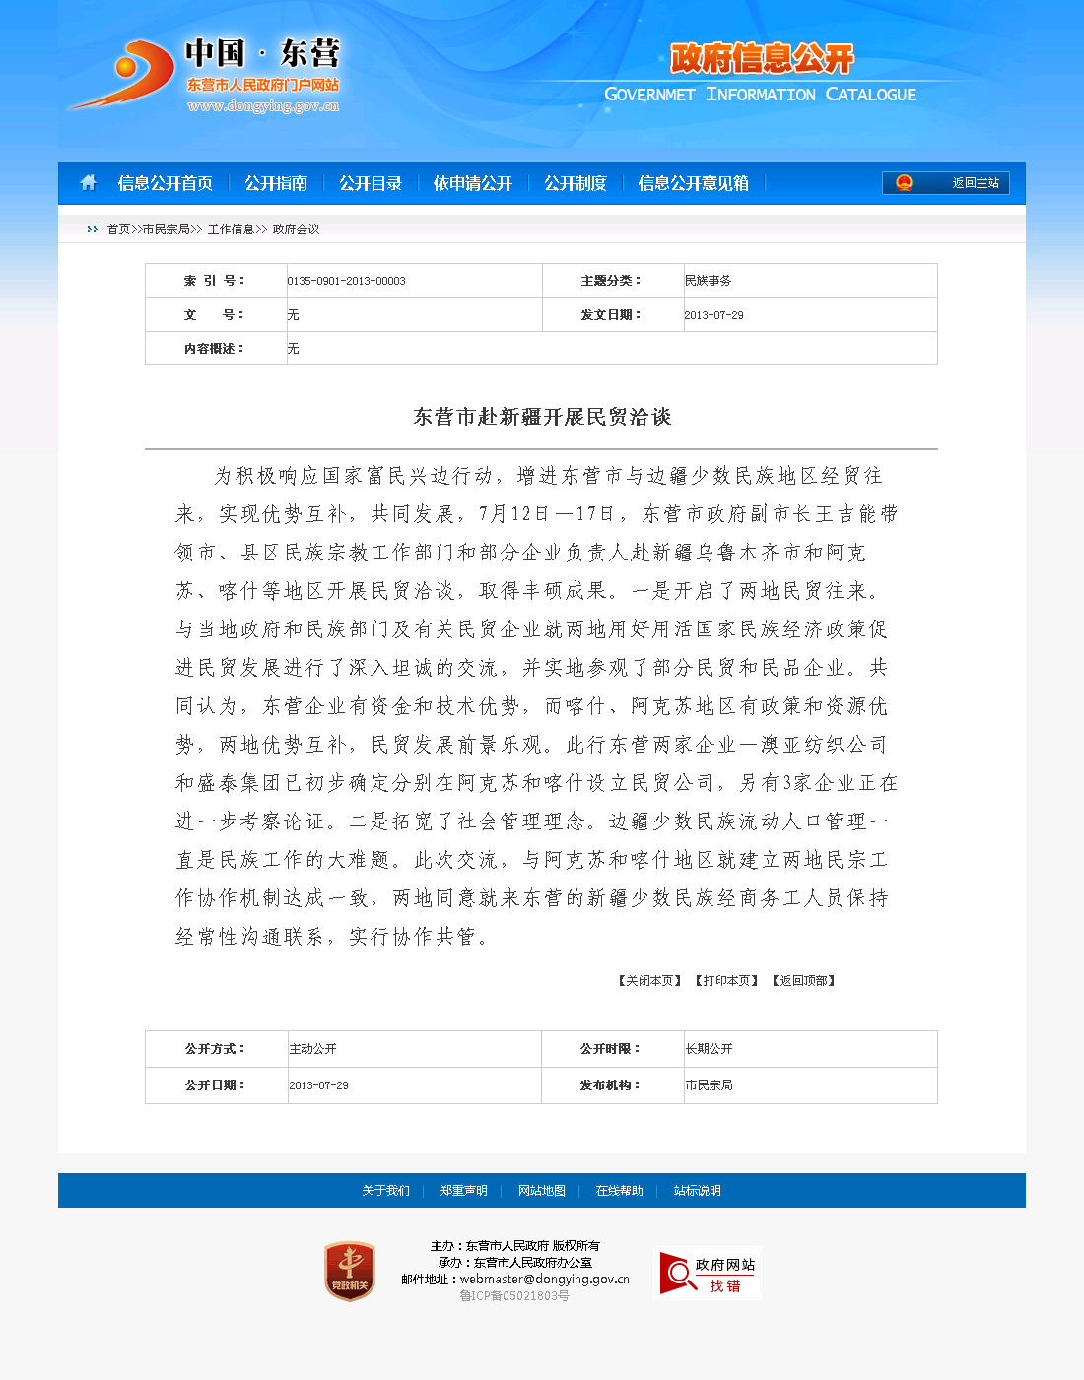The image size is (1084, 1380).
Task: Click the 关闭本页 link
Action: (x=649, y=981)
